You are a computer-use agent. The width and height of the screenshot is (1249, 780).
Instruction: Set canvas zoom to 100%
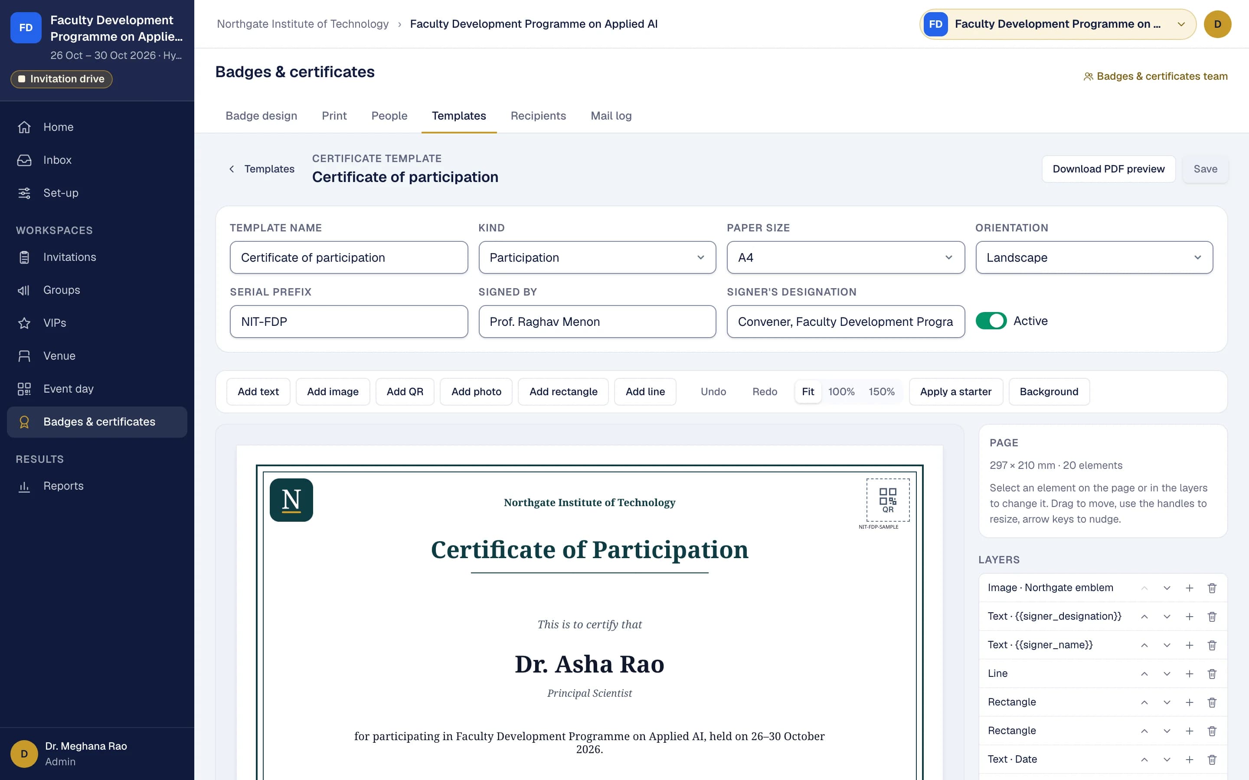tap(841, 392)
